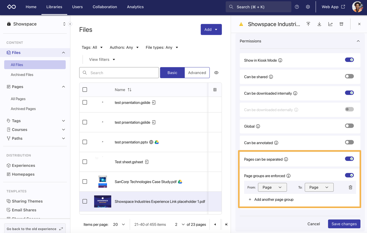The width and height of the screenshot is (367, 233).
Task: Open the To page dropdown
Action: pos(319,187)
